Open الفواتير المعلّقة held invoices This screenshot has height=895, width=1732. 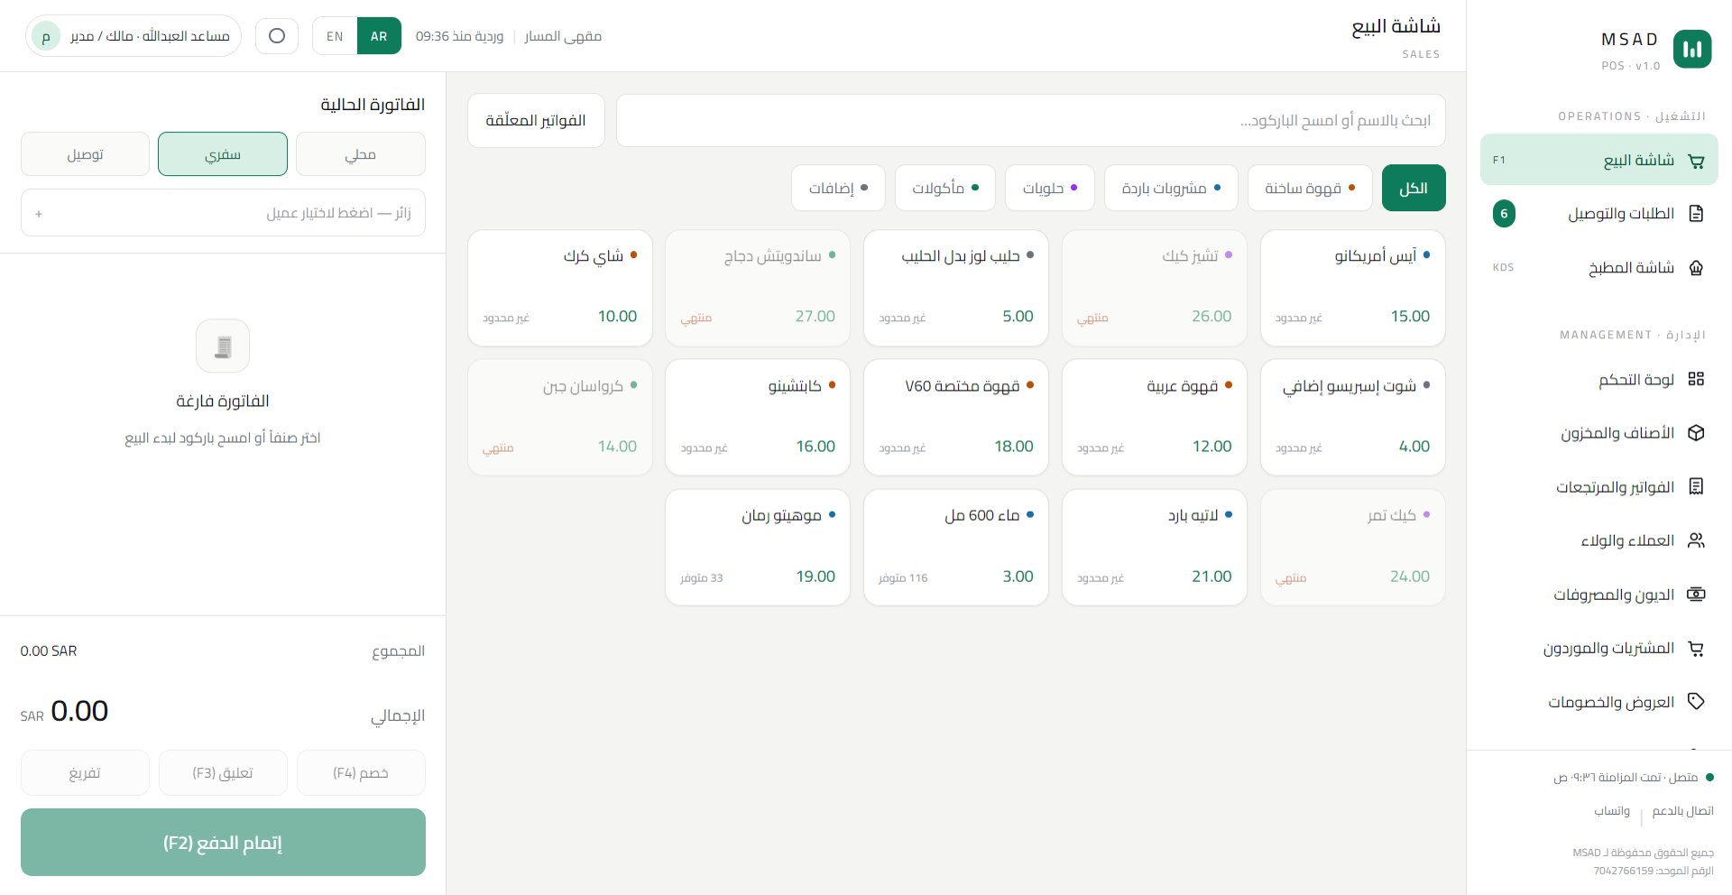[536, 120]
